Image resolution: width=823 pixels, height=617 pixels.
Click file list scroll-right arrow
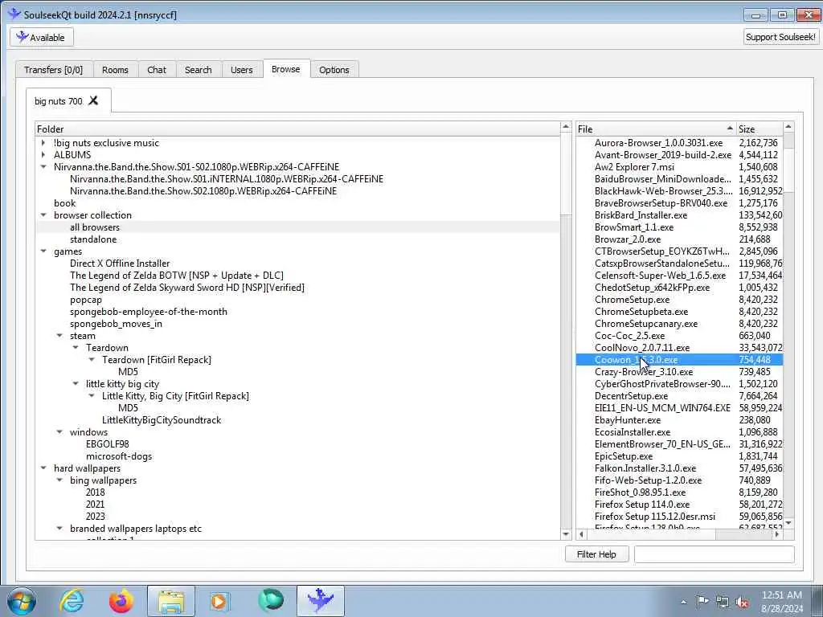point(777,534)
